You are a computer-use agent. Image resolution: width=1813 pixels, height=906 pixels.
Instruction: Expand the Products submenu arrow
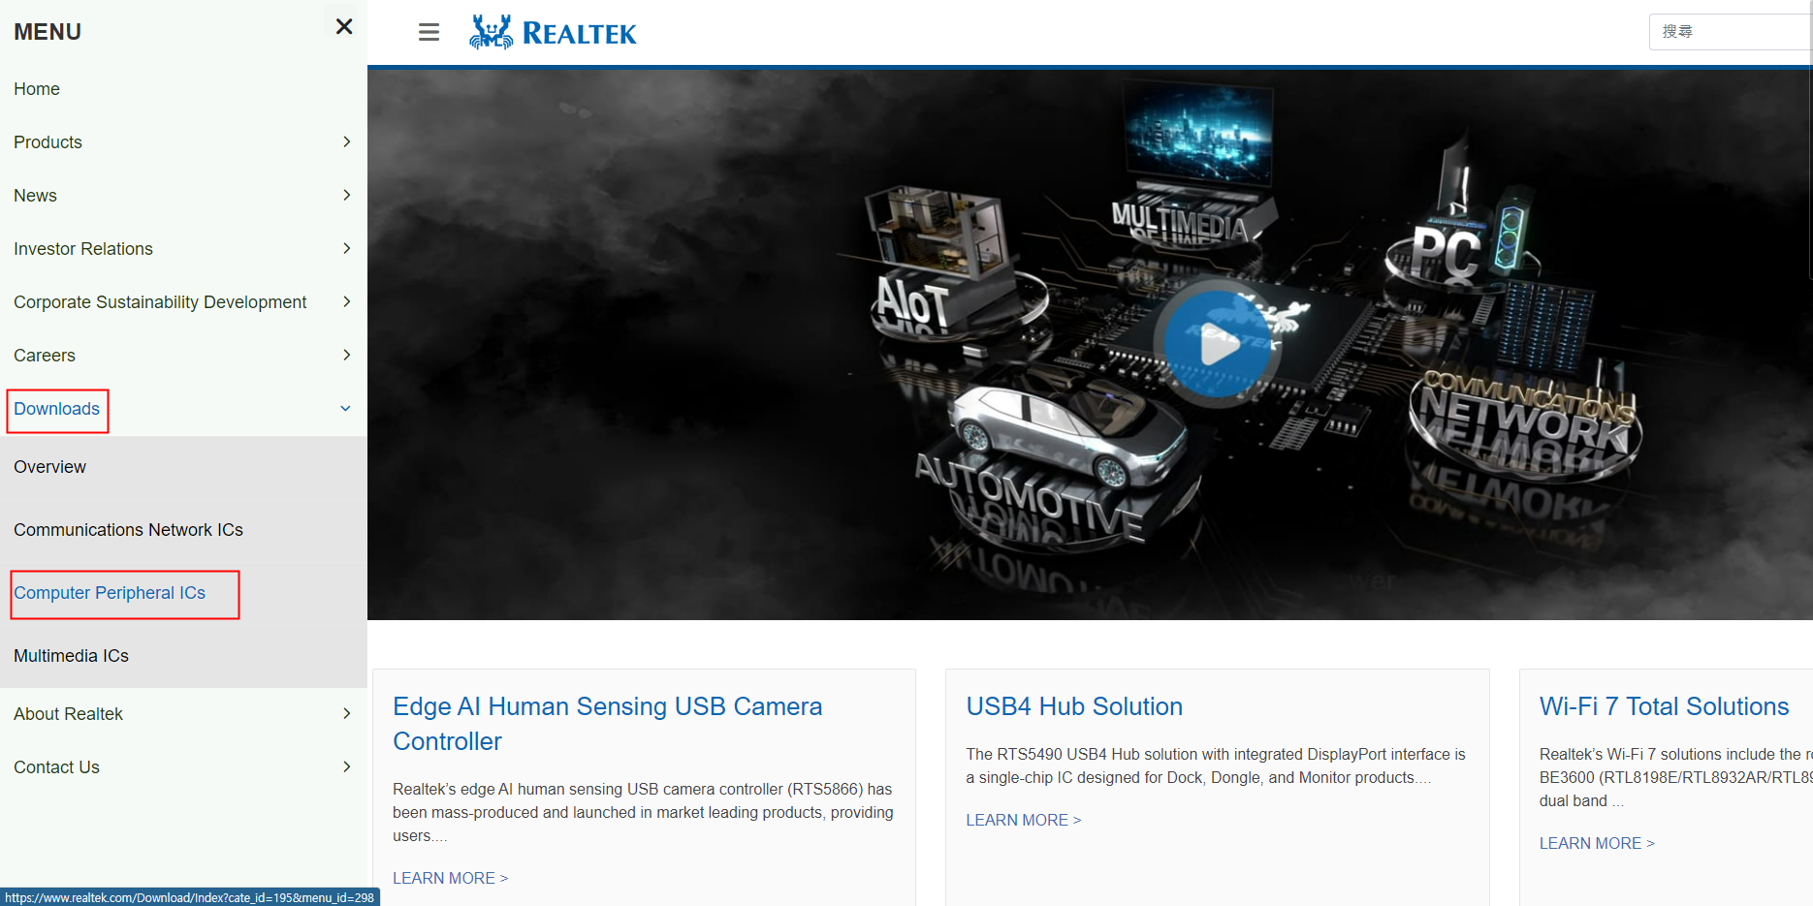coord(346,142)
